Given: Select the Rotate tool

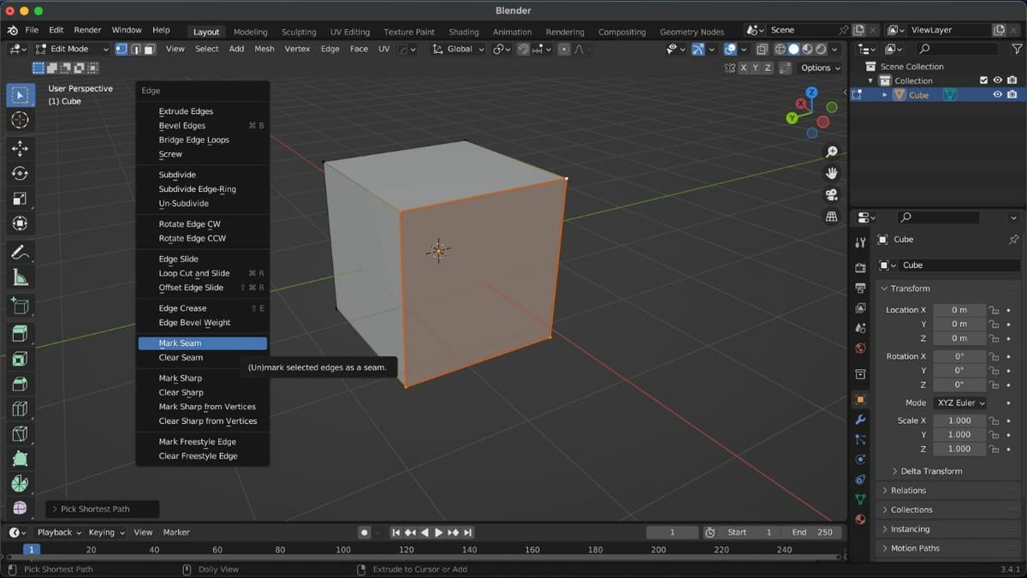Looking at the screenshot, I should [20, 174].
